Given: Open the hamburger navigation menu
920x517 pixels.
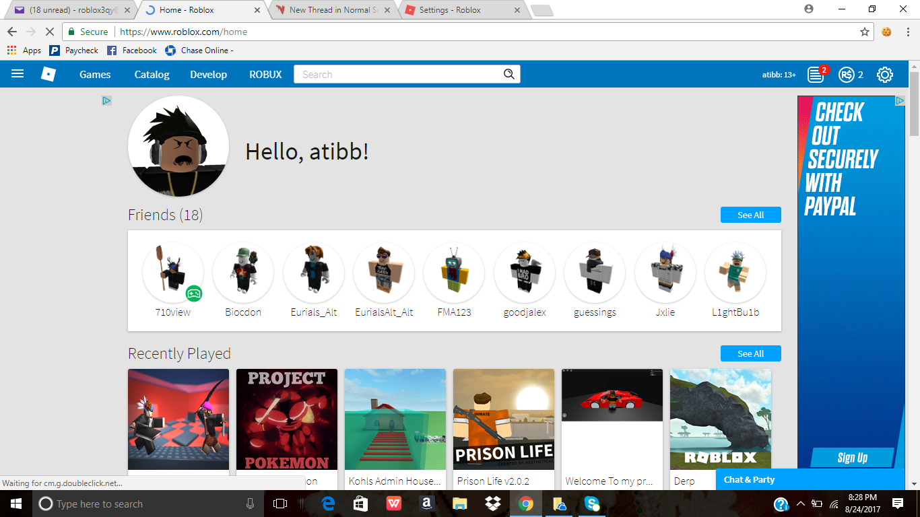Looking at the screenshot, I should click(x=18, y=74).
